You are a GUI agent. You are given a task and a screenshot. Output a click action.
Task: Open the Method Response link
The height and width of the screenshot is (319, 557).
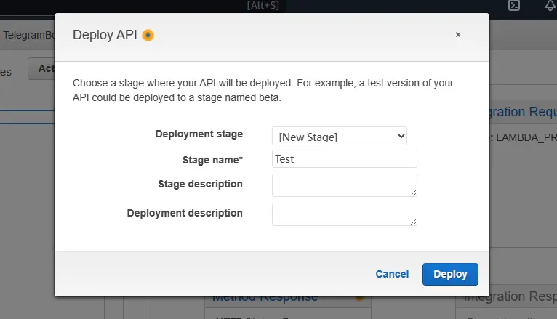265,296
